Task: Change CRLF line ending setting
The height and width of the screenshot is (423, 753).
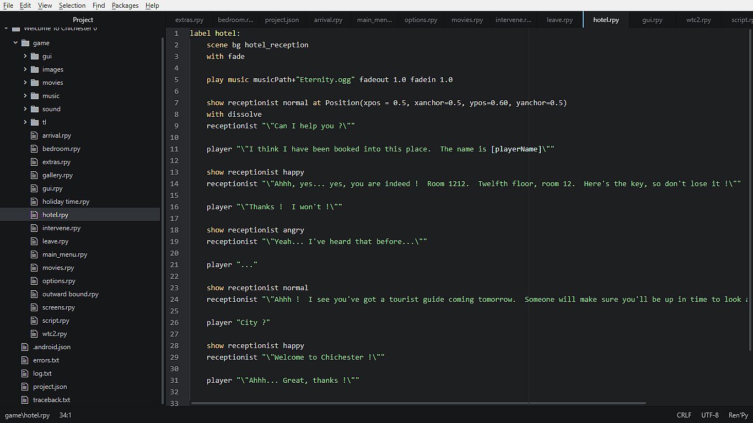Action: 684,415
